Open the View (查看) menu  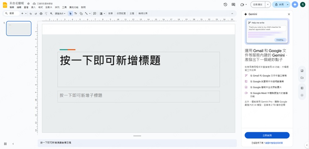point(26,7)
